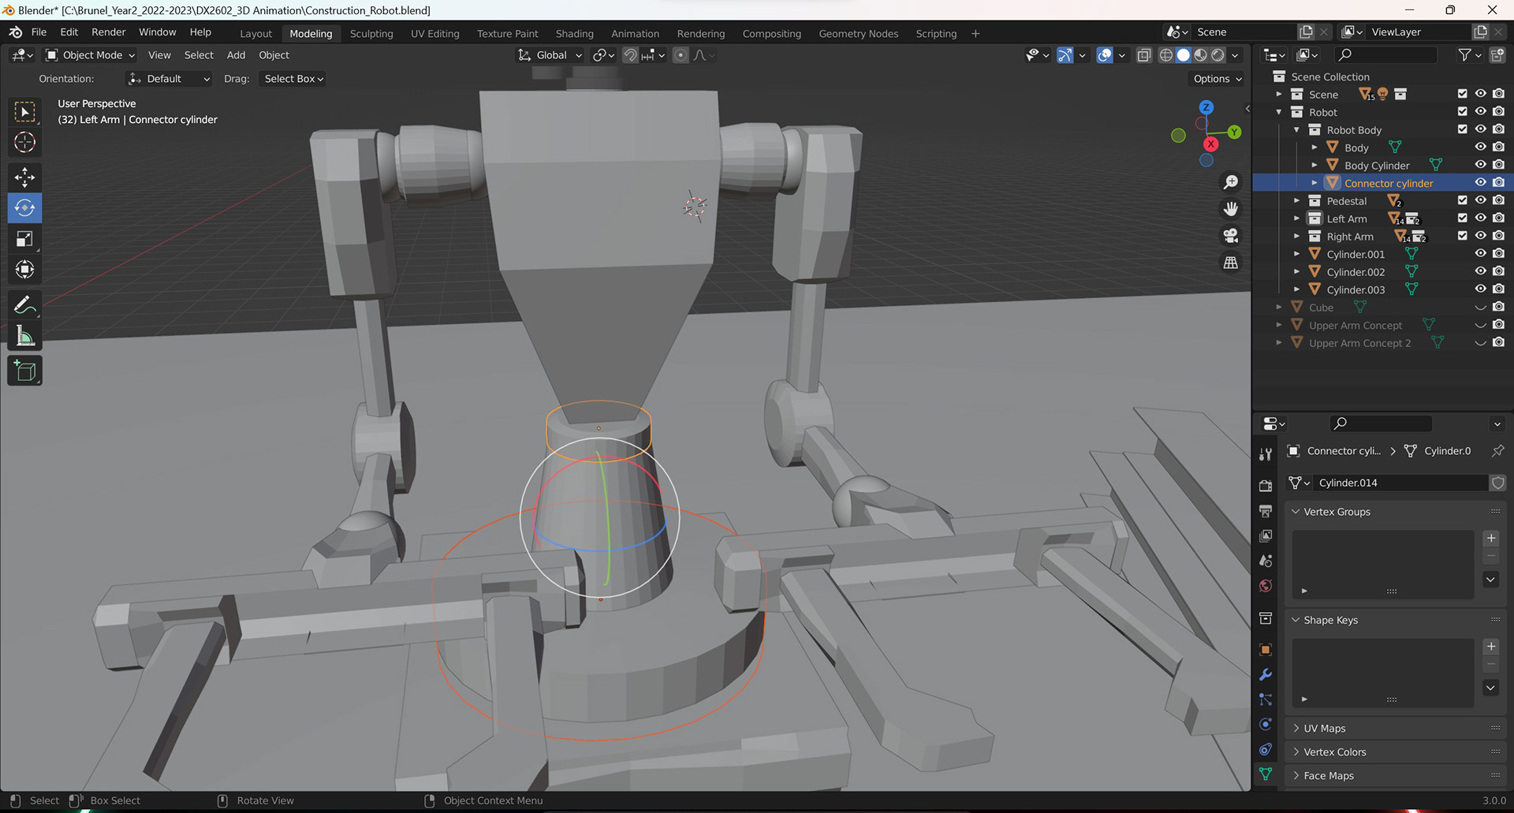This screenshot has width=1514, height=813.
Task: Open the Scene properties tab
Action: (1266, 561)
